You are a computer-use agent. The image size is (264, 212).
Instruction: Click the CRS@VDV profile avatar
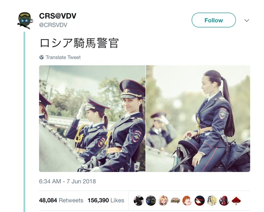(25, 20)
